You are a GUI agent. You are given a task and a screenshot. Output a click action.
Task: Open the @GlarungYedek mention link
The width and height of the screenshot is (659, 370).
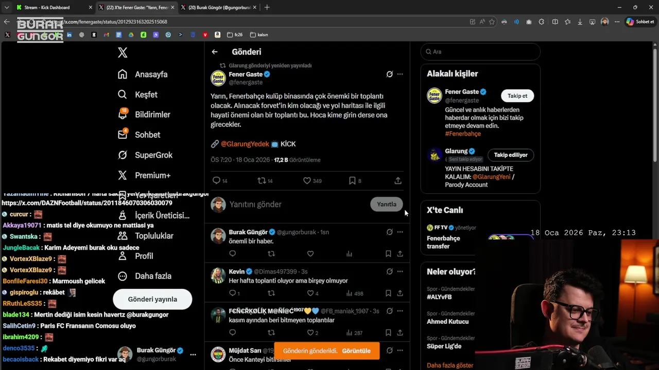[x=245, y=144]
